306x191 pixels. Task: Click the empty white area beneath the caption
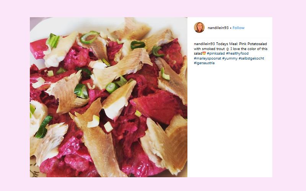coord(230,121)
